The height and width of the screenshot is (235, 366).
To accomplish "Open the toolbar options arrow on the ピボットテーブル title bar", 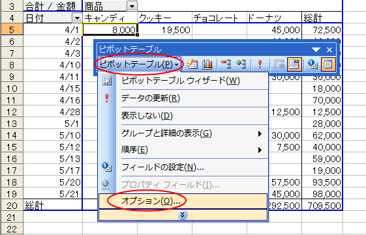I will pyautogui.click(x=316, y=49).
